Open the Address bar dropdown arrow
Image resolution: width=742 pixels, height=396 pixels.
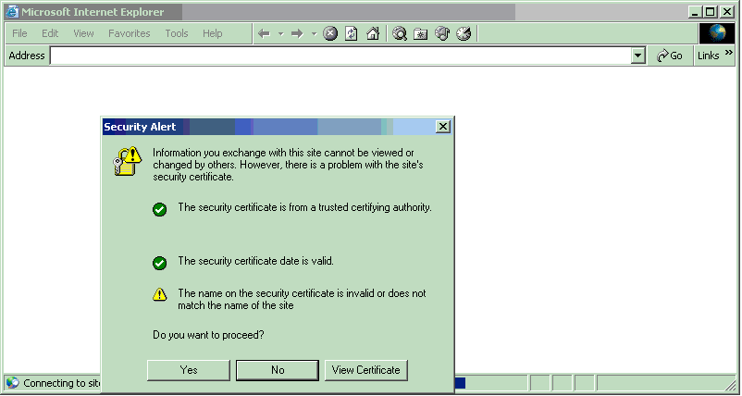pyautogui.click(x=637, y=56)
